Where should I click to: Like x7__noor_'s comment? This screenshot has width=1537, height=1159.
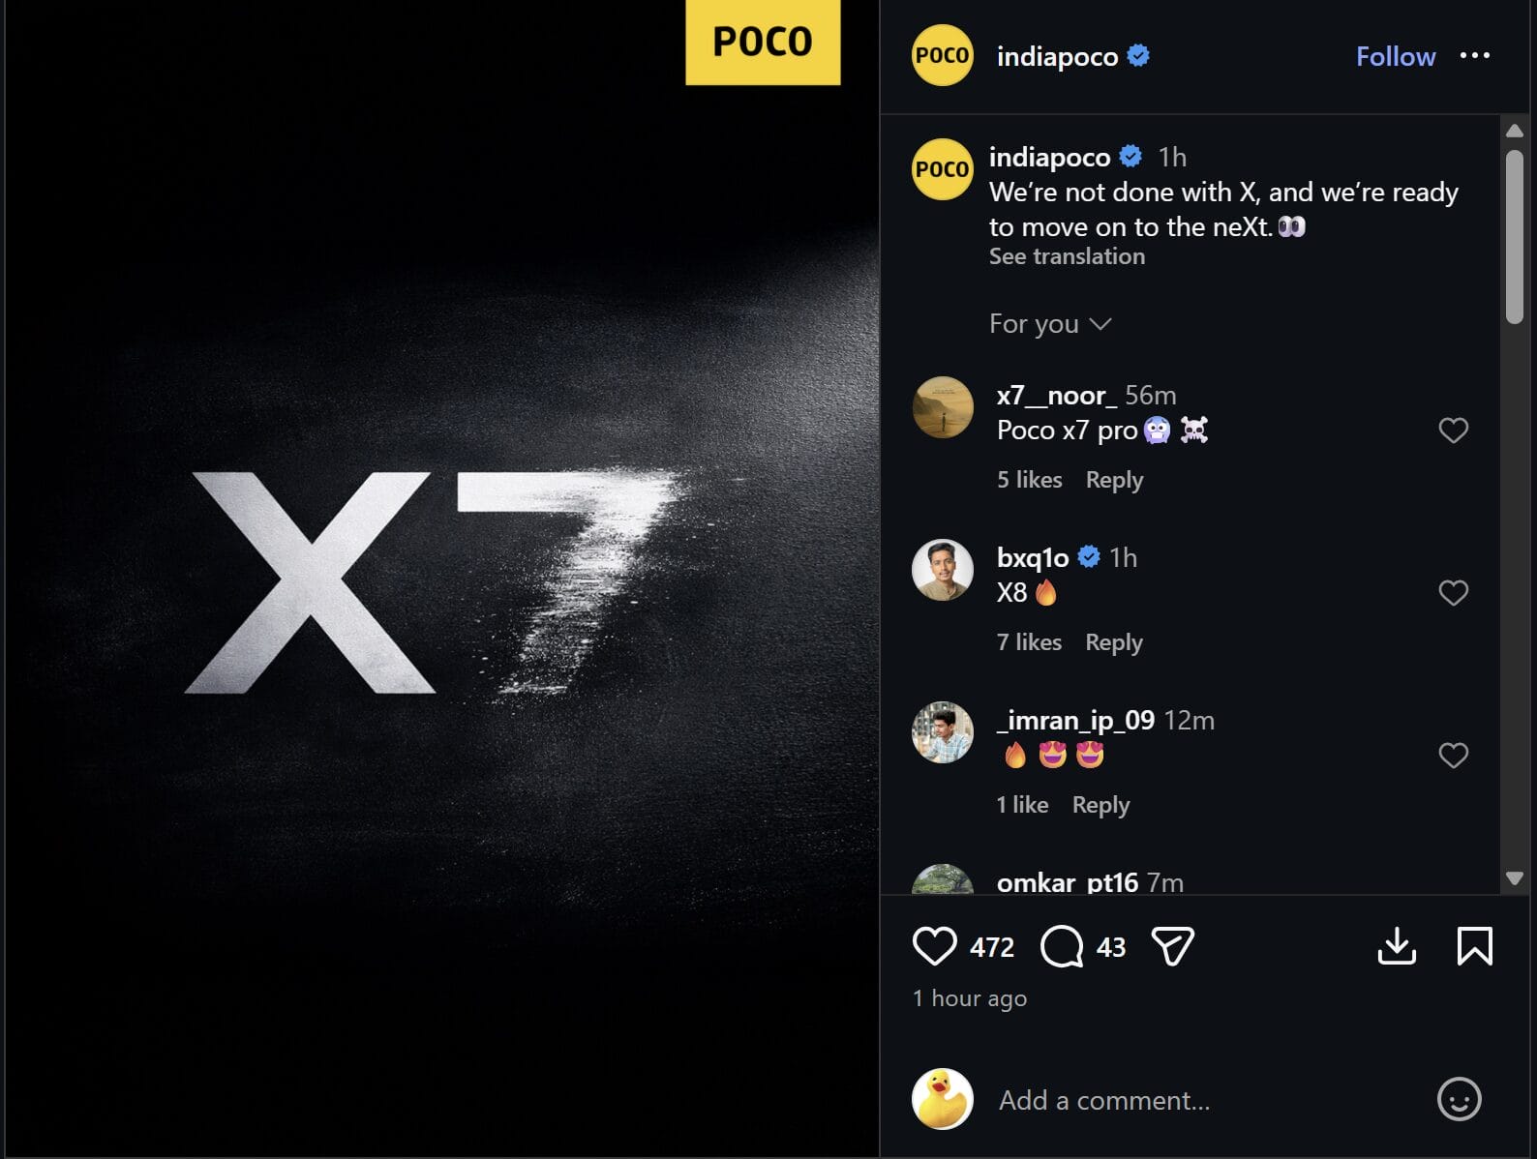[1453, 431]
